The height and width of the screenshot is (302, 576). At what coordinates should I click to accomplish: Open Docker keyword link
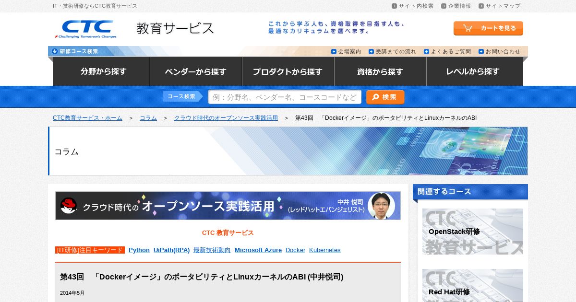295,250
